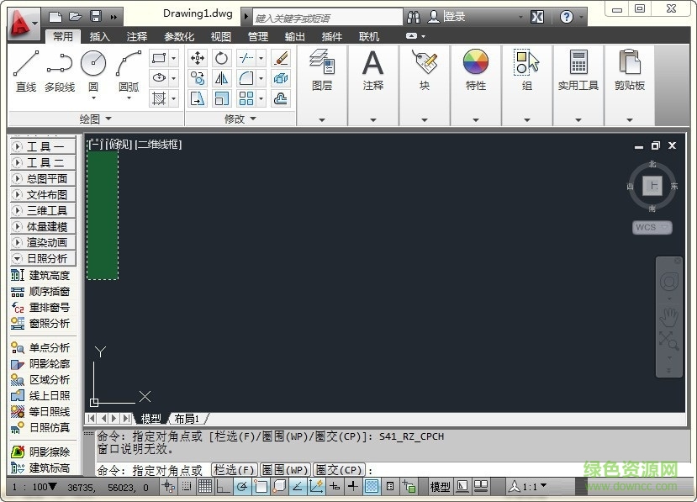Switch to the 视图 ribbon tab
Screen dimensions: 697x502
(221, 36)
